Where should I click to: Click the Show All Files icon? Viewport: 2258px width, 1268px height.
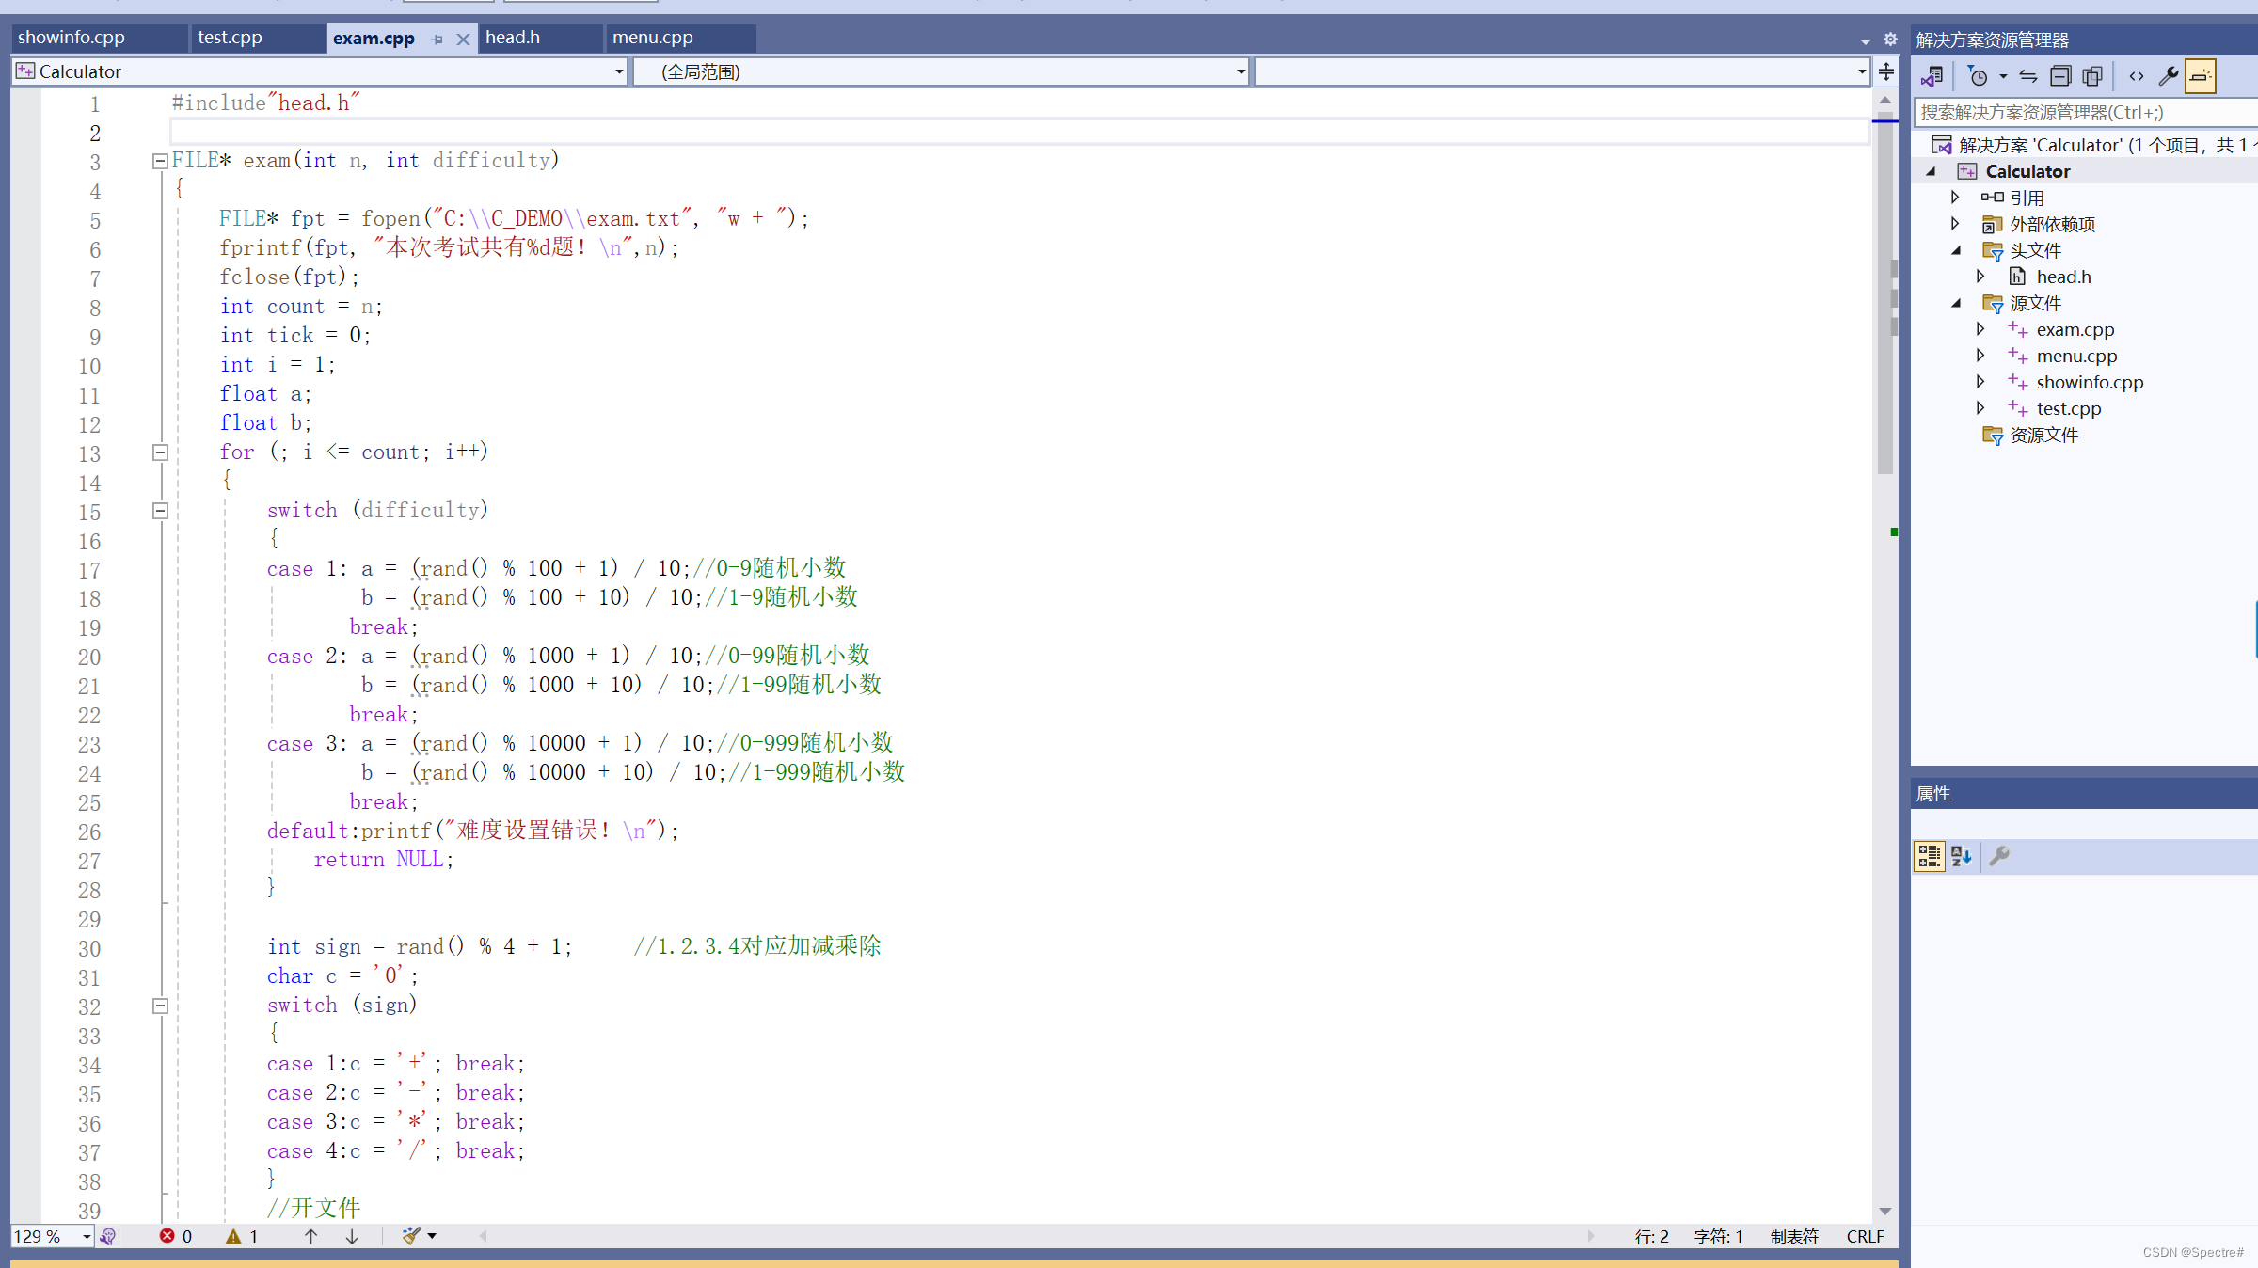(x=2092, y=76)
